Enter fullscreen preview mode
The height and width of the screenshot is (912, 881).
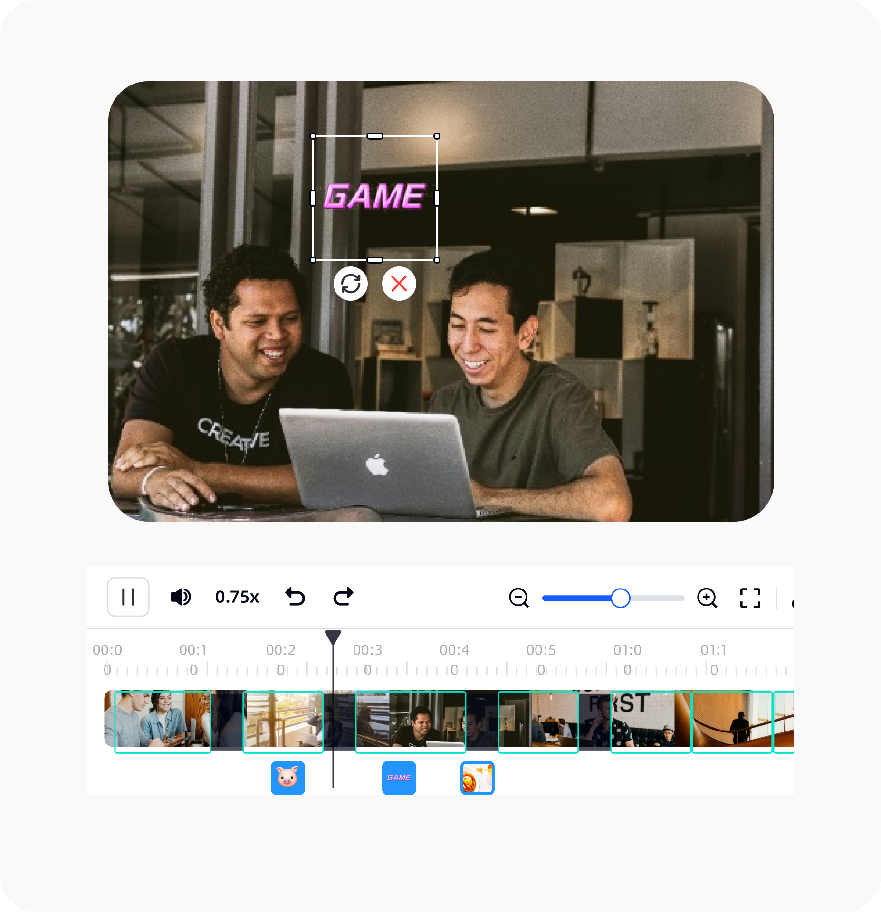pyautogui.click(x=750, y=598)
